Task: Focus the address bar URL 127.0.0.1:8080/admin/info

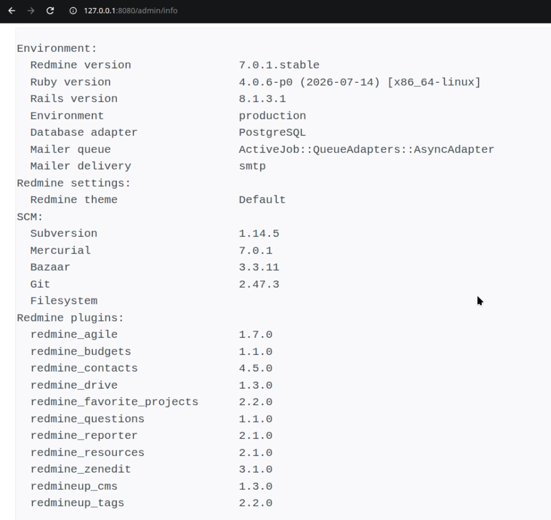Action: [x=131, y=10]
